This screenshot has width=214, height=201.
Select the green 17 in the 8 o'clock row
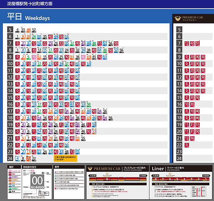(x=50, y=50)
